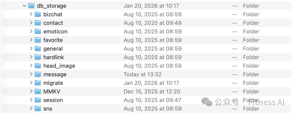
Task: Select the head_image folder name
Action: pos(59,66)
